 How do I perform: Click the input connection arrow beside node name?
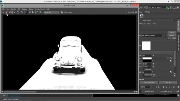click(165, 34)
